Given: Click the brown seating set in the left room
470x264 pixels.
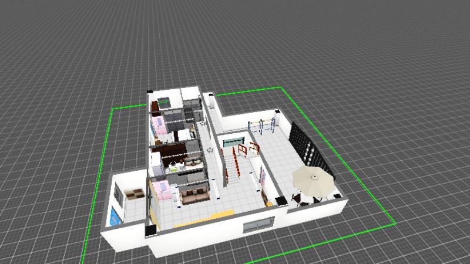Looking at the screenshot, I should pyautogui.click(x=134, y=194).
